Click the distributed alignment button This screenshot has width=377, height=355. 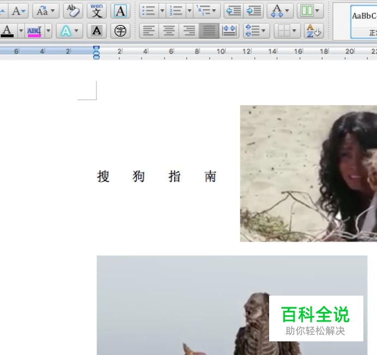pos(229,31)
